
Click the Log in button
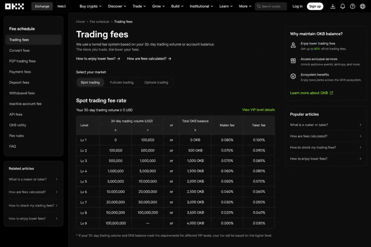(x=297, y=7)
